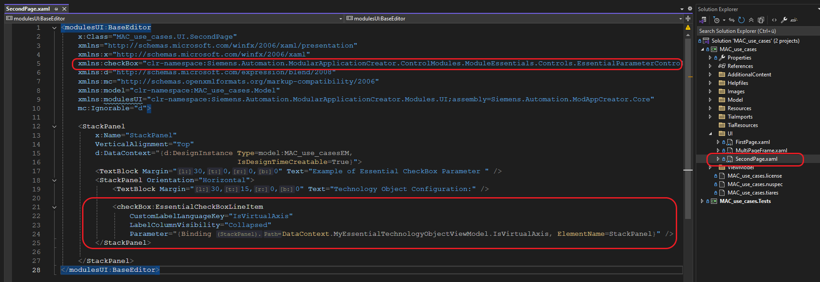Viewport: 820px width, 282px height.
Task: Click the Refresh icon in Solution Explorer
Action: [x=741, y=20]
